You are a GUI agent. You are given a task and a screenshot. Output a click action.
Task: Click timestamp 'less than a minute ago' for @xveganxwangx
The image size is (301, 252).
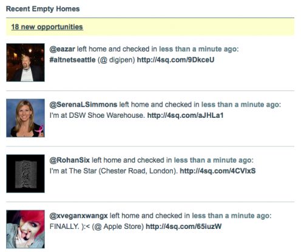(231, 216)
